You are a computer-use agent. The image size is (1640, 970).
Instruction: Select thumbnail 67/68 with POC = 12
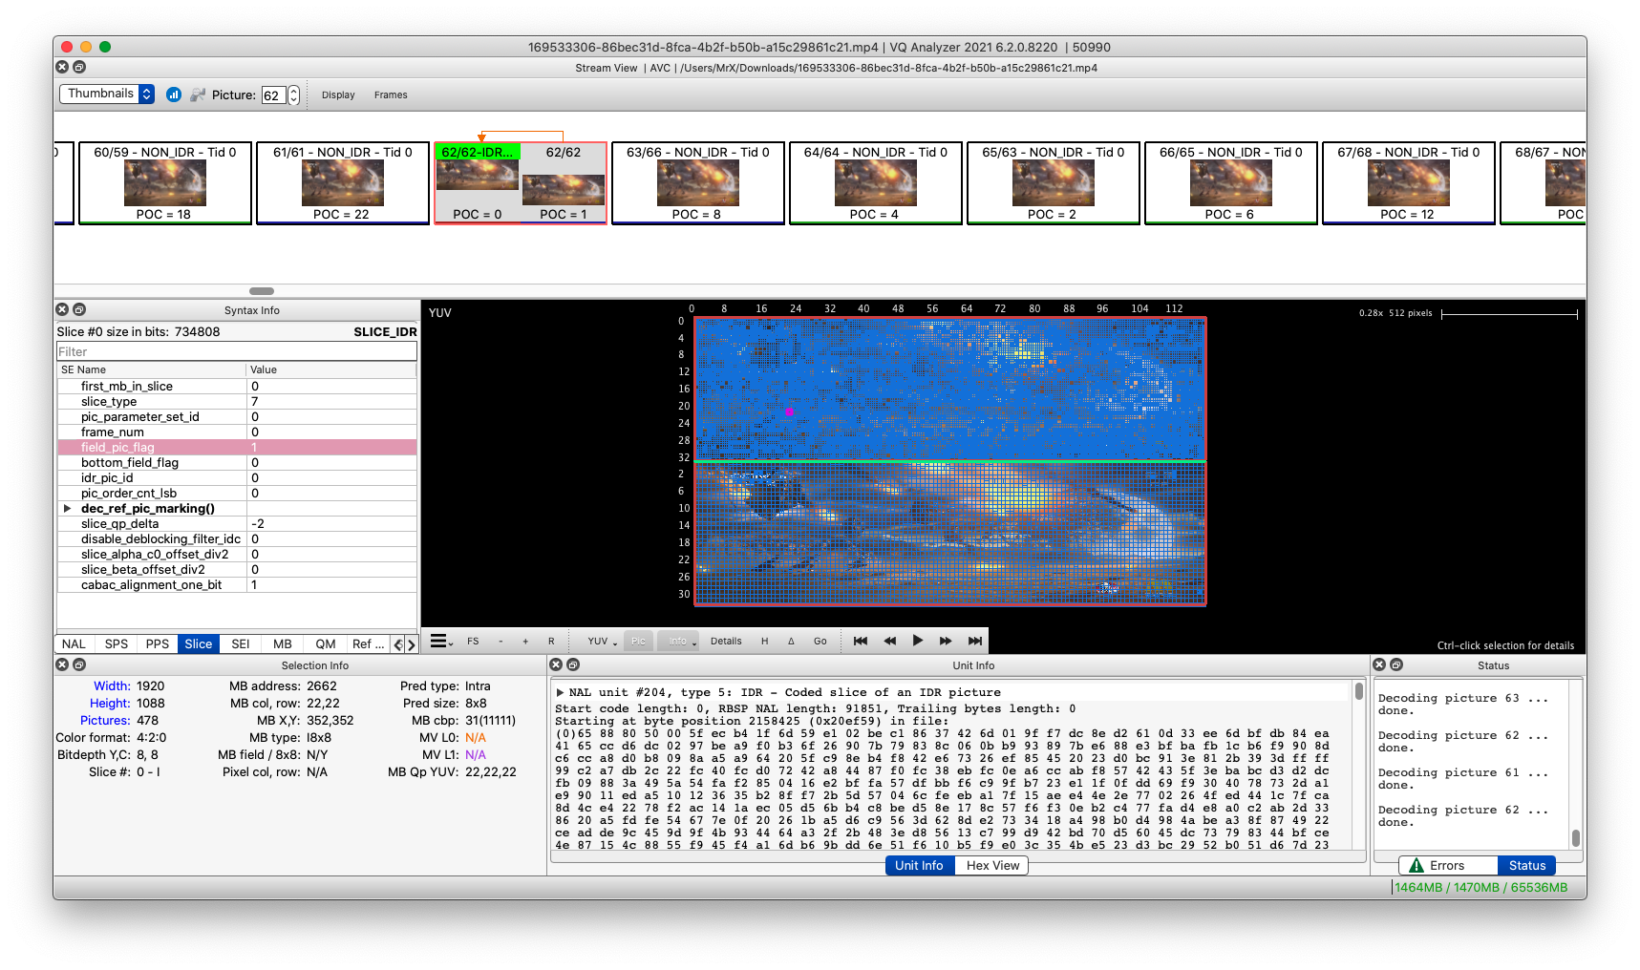coord(1408,182)
